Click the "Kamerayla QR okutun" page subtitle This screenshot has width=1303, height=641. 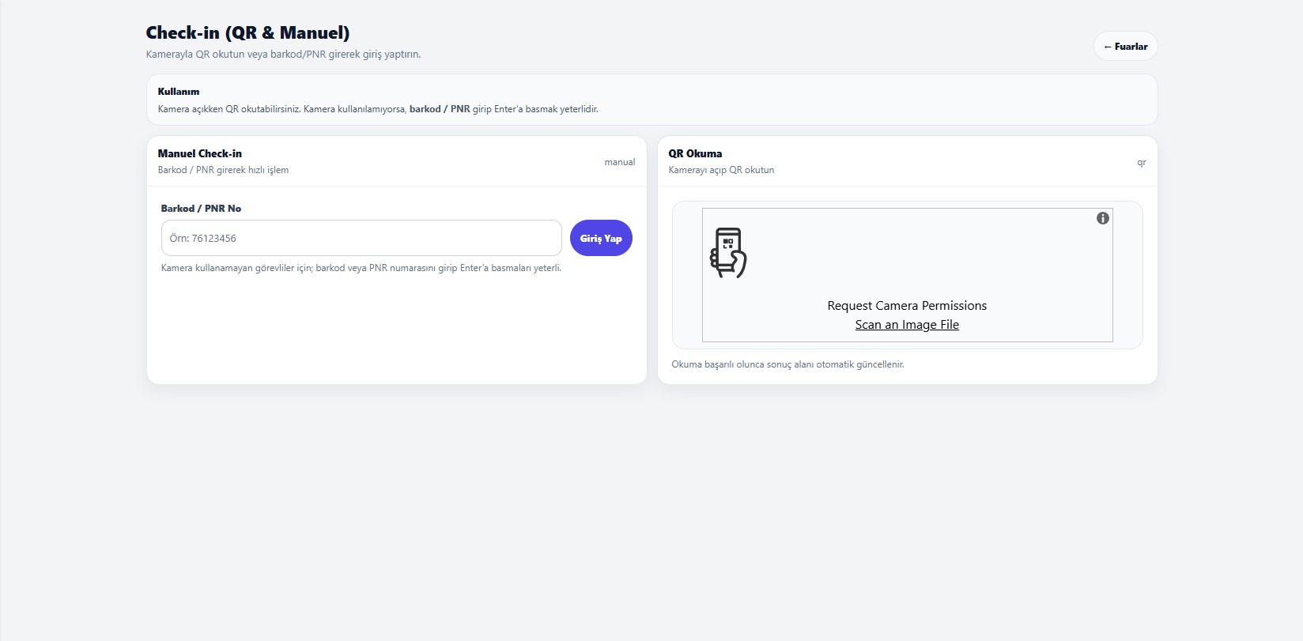tap(283, 55)
